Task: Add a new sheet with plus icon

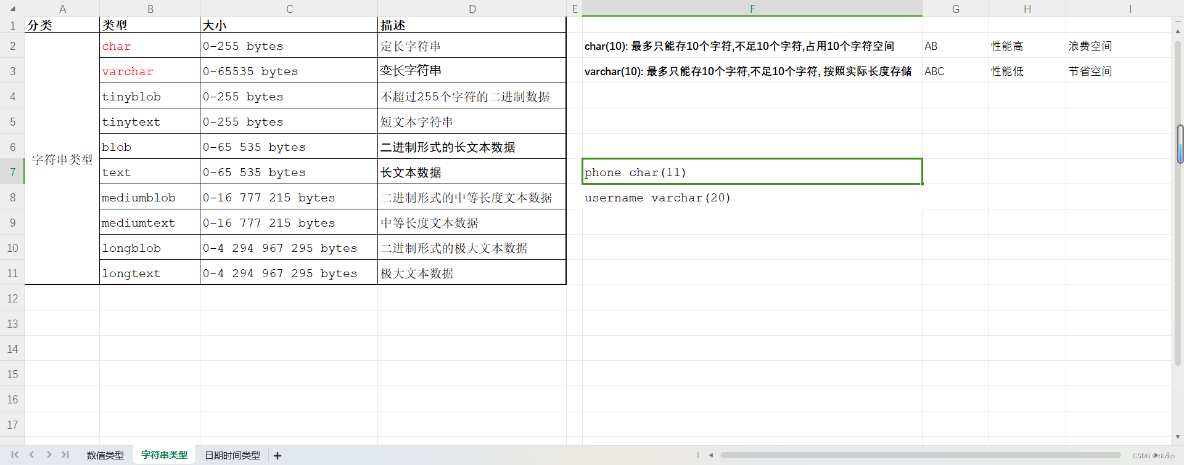Action: coord(277,456)
